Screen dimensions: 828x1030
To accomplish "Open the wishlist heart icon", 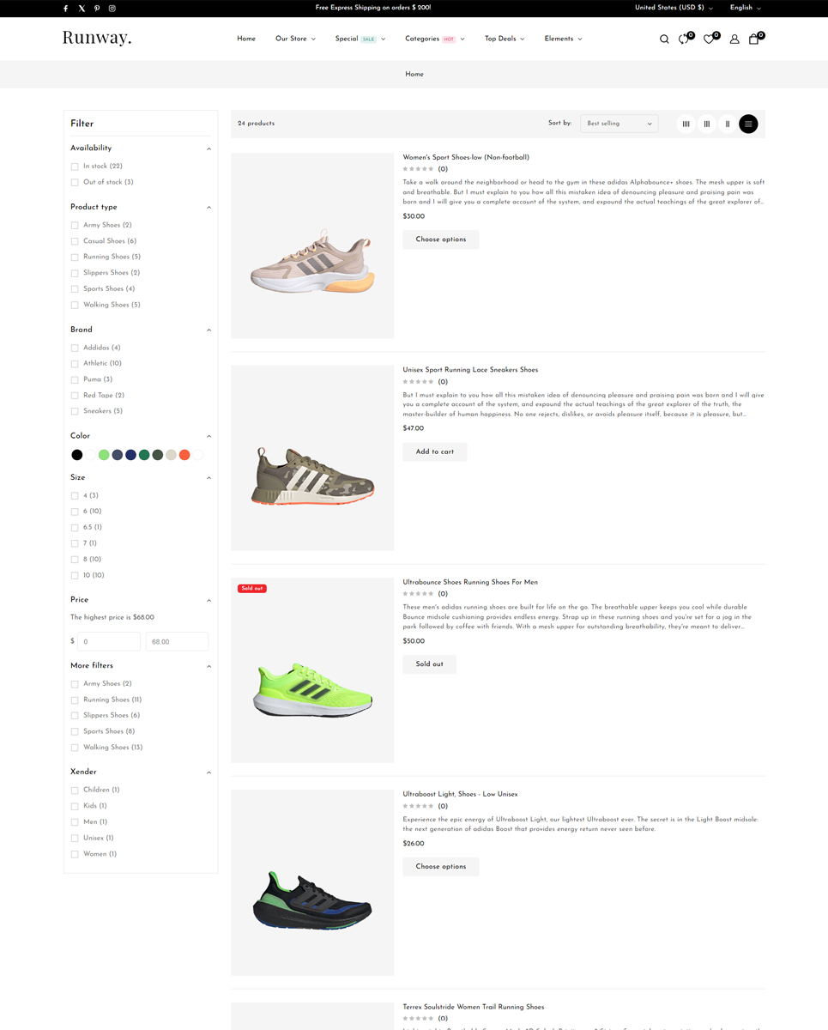I will 709,39.
